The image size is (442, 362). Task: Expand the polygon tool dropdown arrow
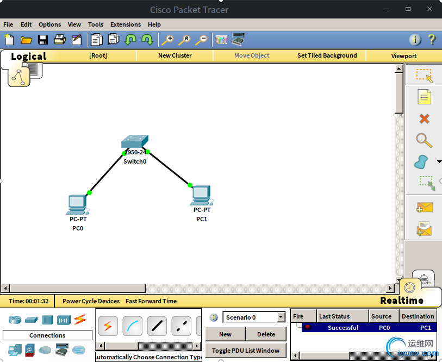(439, 161)
